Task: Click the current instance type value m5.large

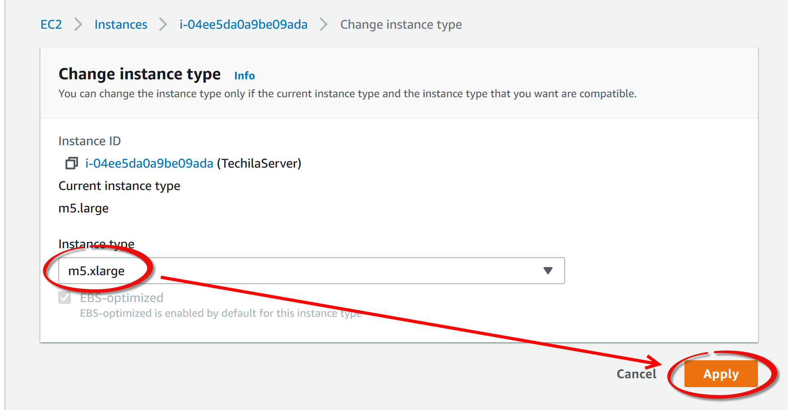Action: (x=83, y=208)
